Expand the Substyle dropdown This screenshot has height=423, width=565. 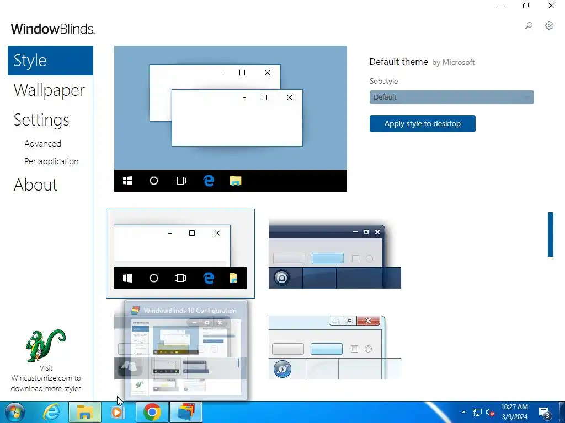(451, 97)
